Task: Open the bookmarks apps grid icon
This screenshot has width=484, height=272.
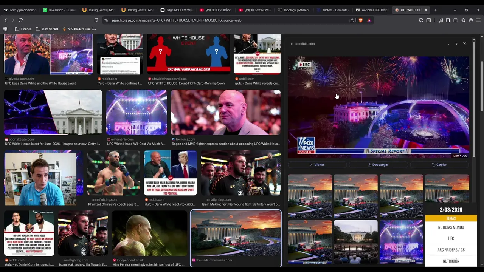Action: coord(5,29)
